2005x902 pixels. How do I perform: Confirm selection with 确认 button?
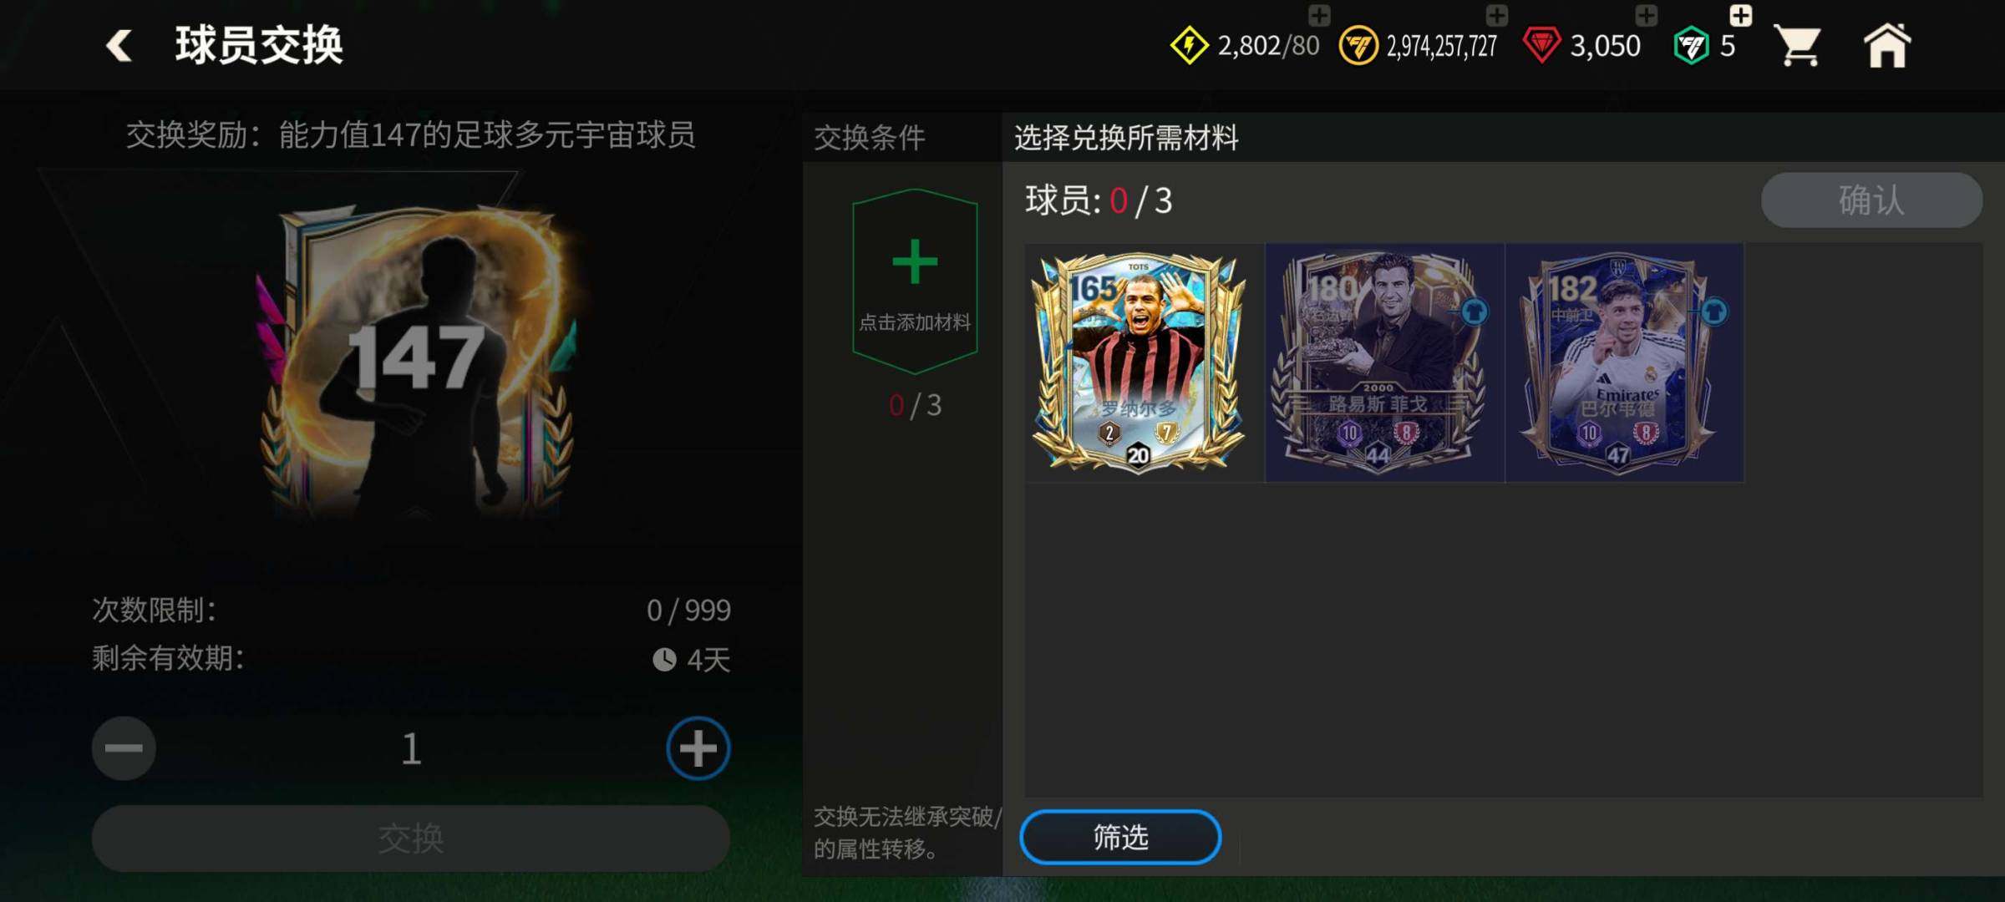coord(1871,200)
